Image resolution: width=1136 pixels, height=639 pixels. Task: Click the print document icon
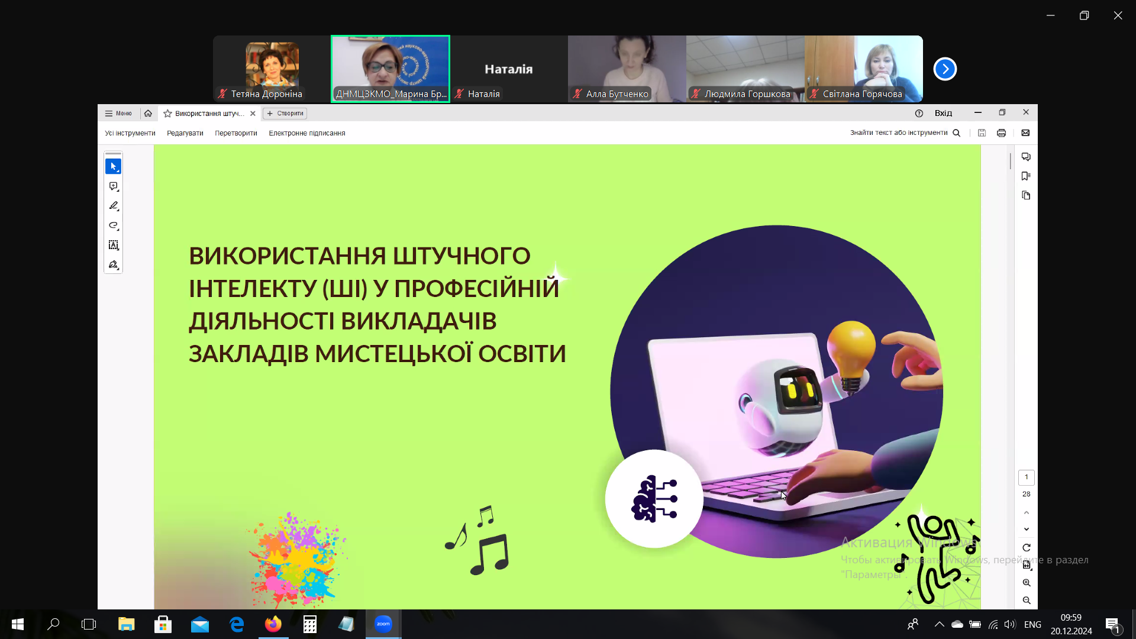tap(1001, 133)
